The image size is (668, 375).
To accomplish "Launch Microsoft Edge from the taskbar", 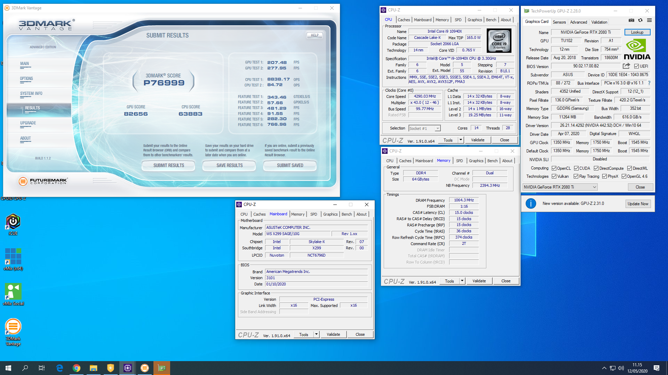I will pyautogui.click(x=59, y=368).
